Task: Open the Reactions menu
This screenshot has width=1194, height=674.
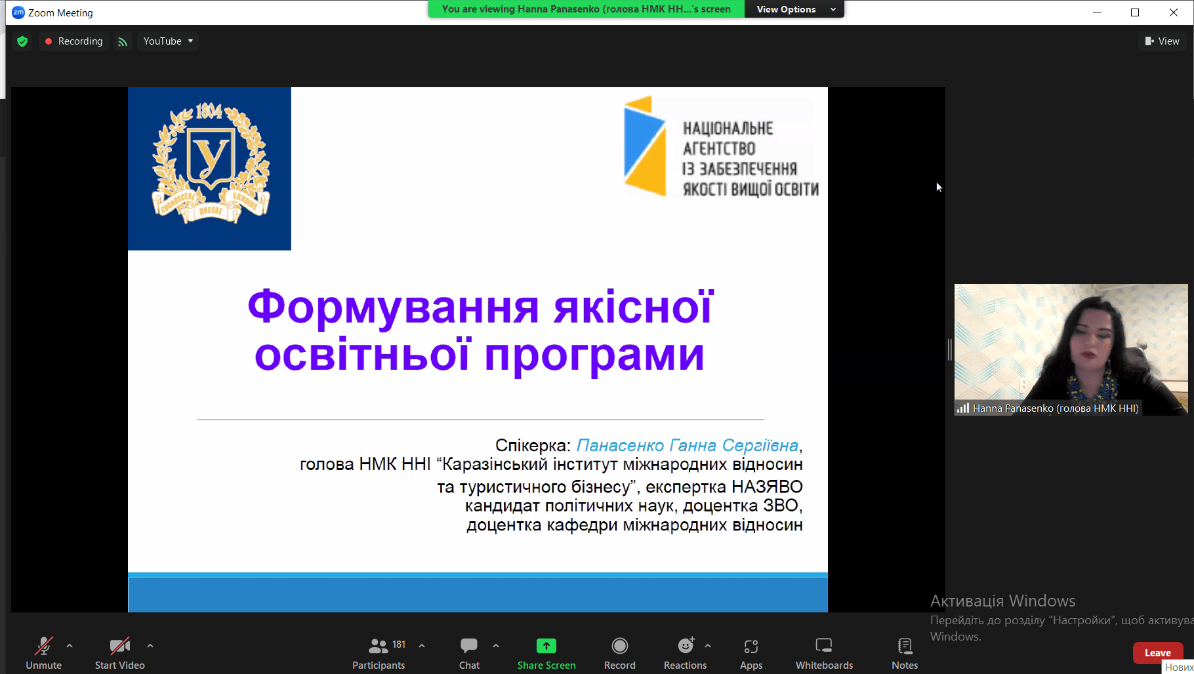Action: pyautogui.click(x=685, y=653)
